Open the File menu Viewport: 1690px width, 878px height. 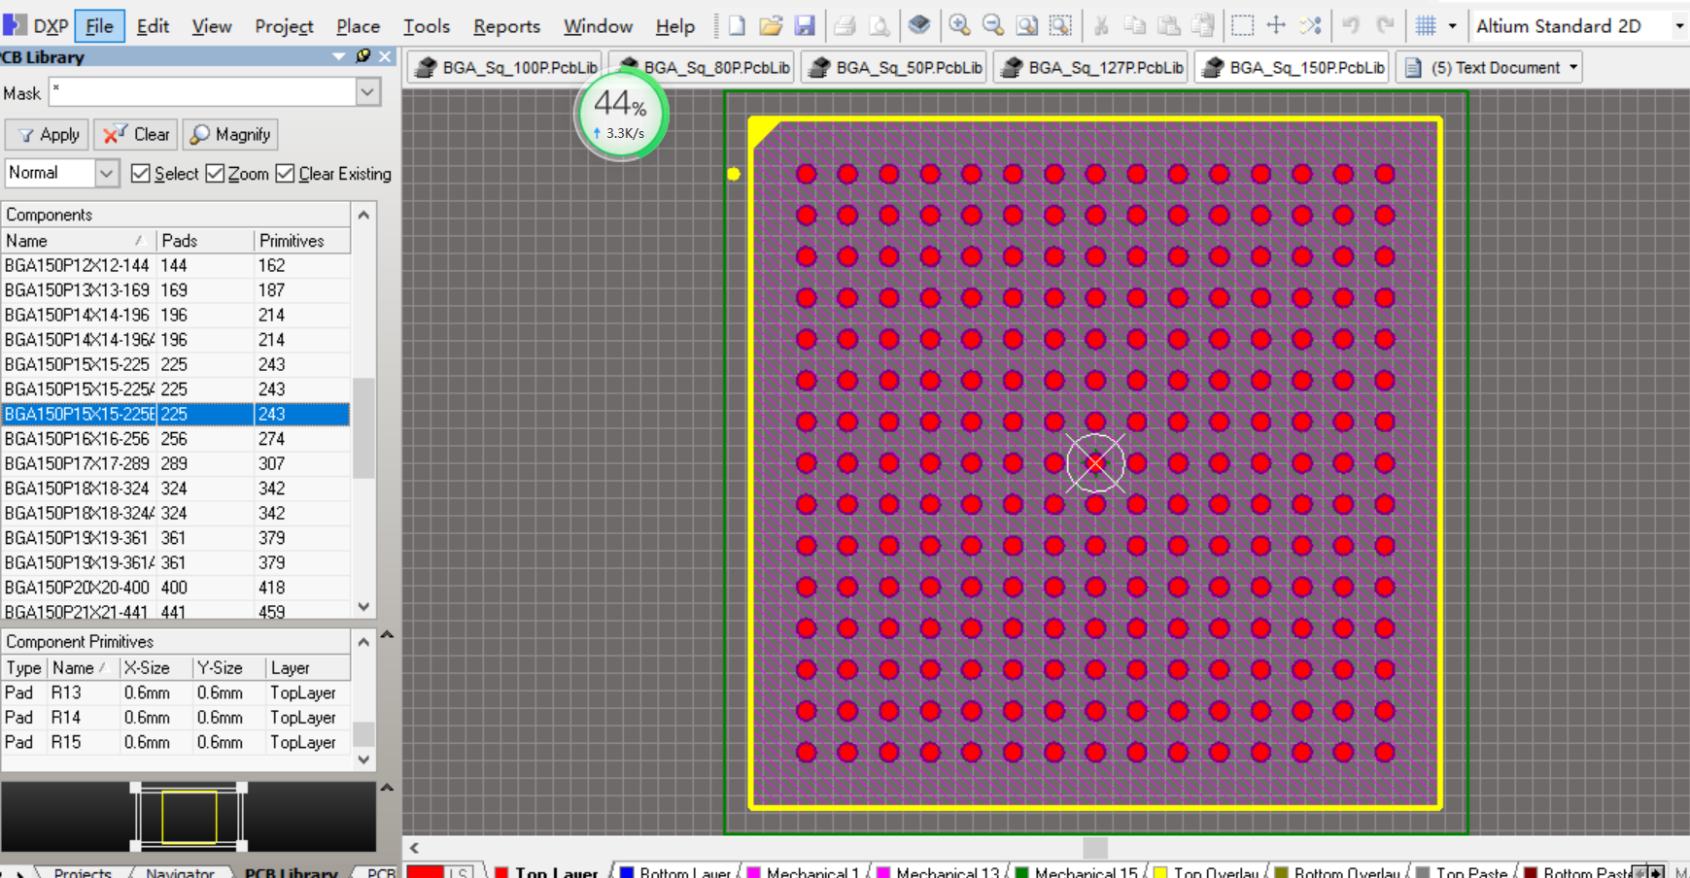tap(99, 25)
